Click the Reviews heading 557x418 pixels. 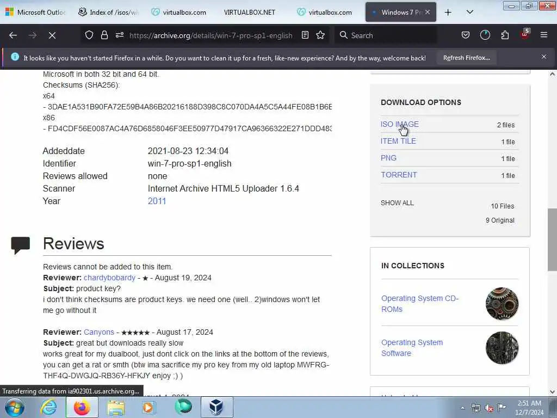click(x=73, y=244)
